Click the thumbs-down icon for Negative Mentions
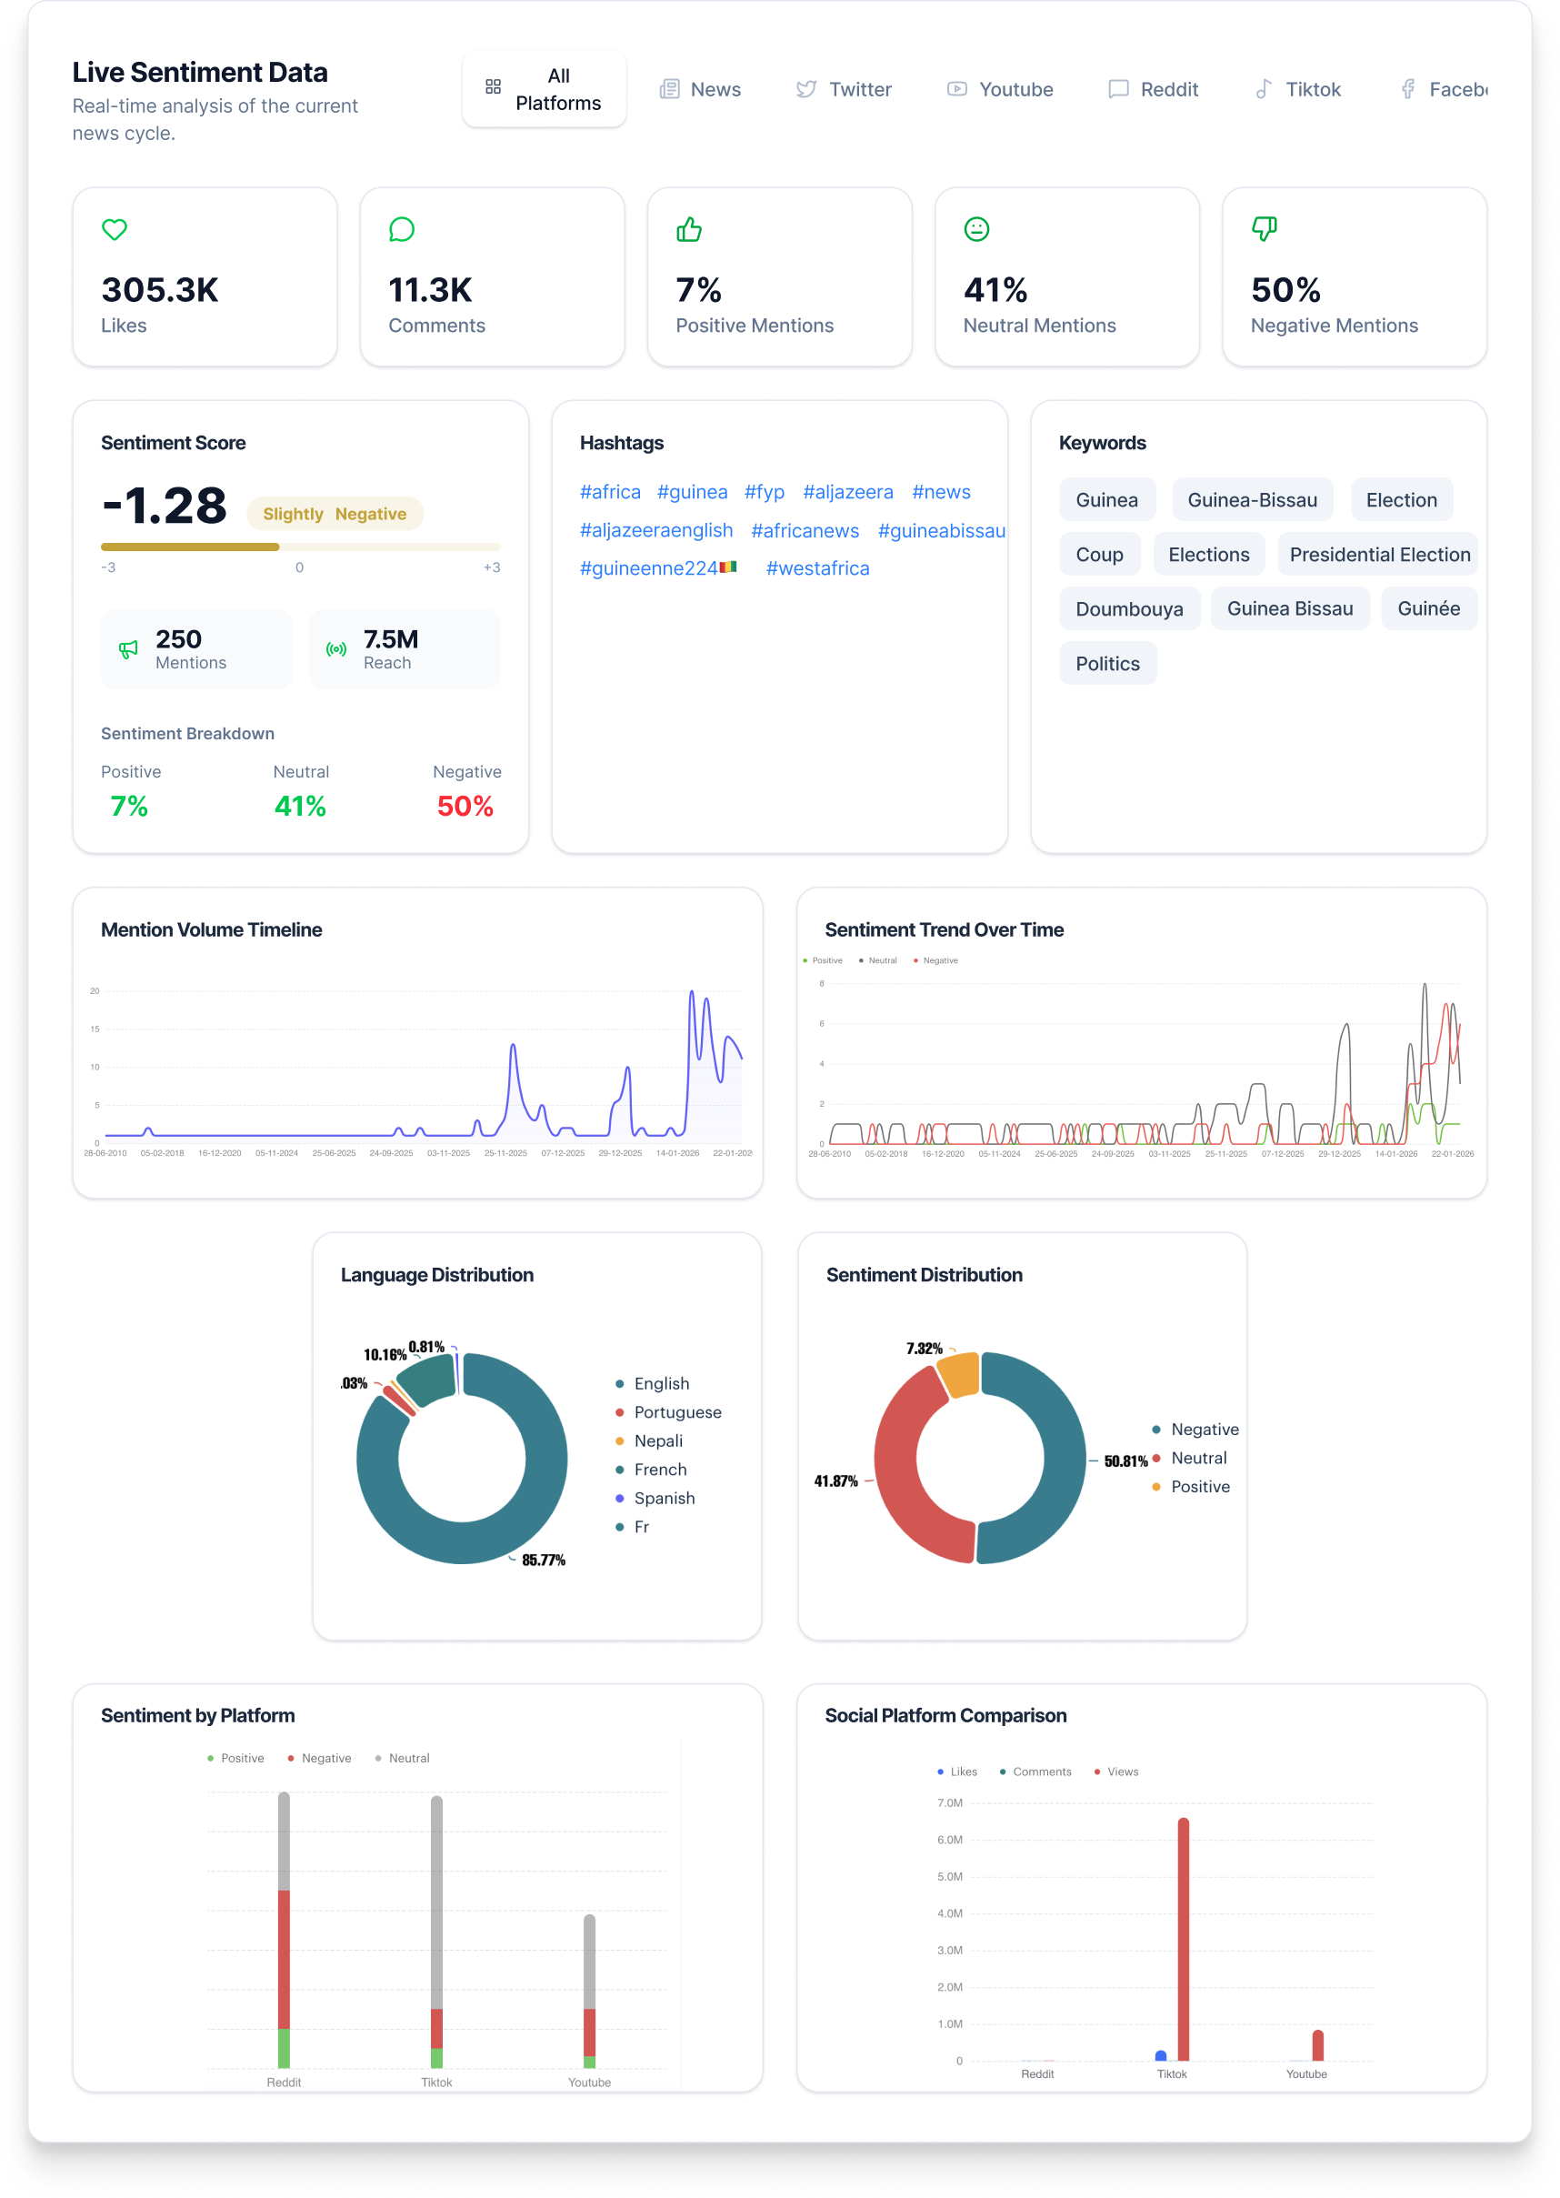Screen dimensions: 1560x2198 coord(1265,229)
